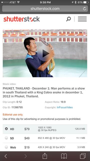The height and width of the screenshot is (161, 90).
Task: Open the hamburger menu
Action: 82,19
